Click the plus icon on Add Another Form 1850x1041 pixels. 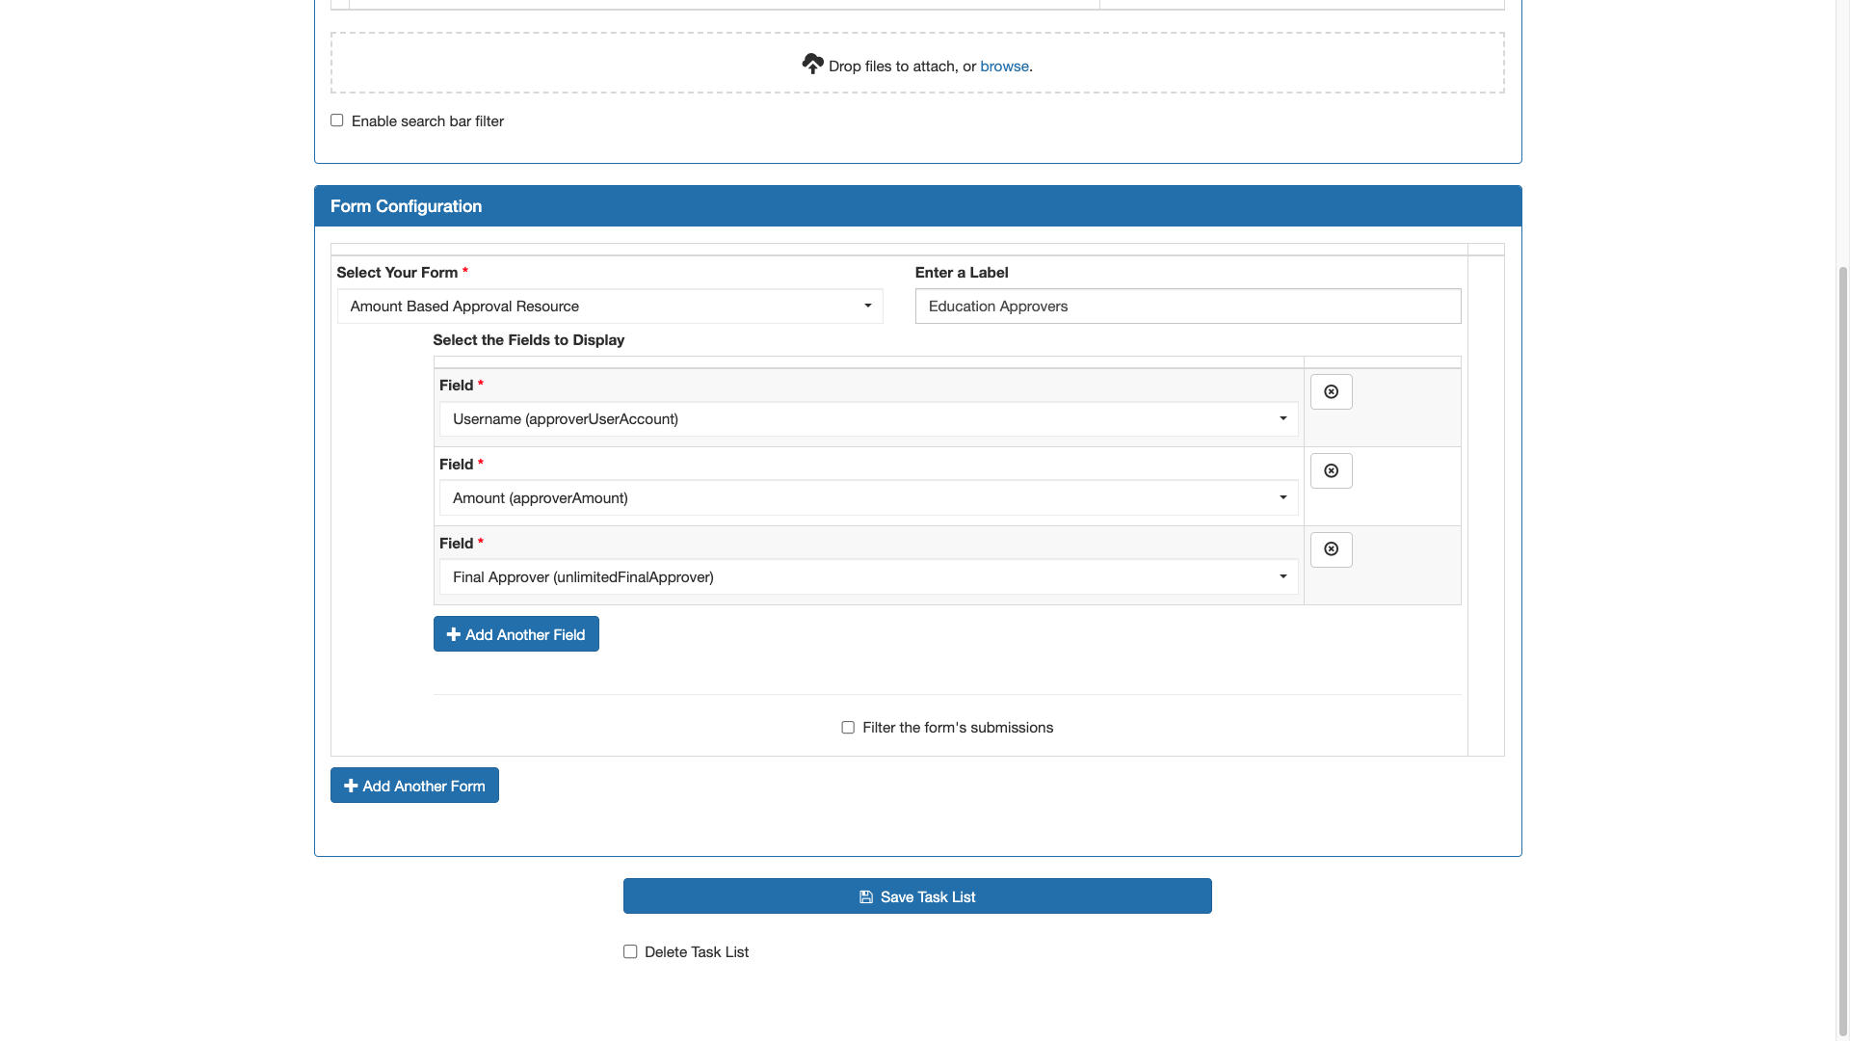[350, 786]
